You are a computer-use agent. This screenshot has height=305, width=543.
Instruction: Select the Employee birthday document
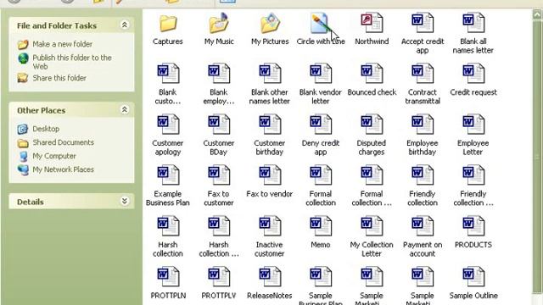click(423, 125)
